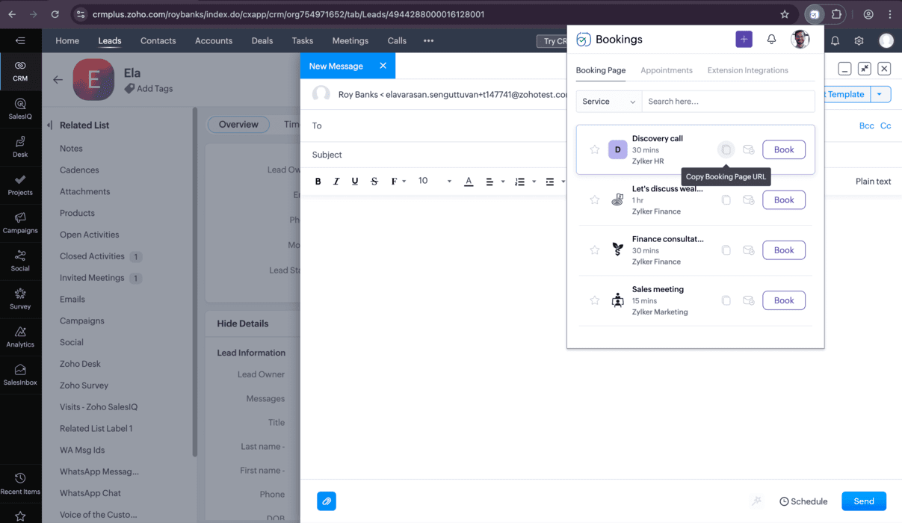902x523 pixels.
Task: Click the email share icon for Finance consultation
Action: (748, 250)
